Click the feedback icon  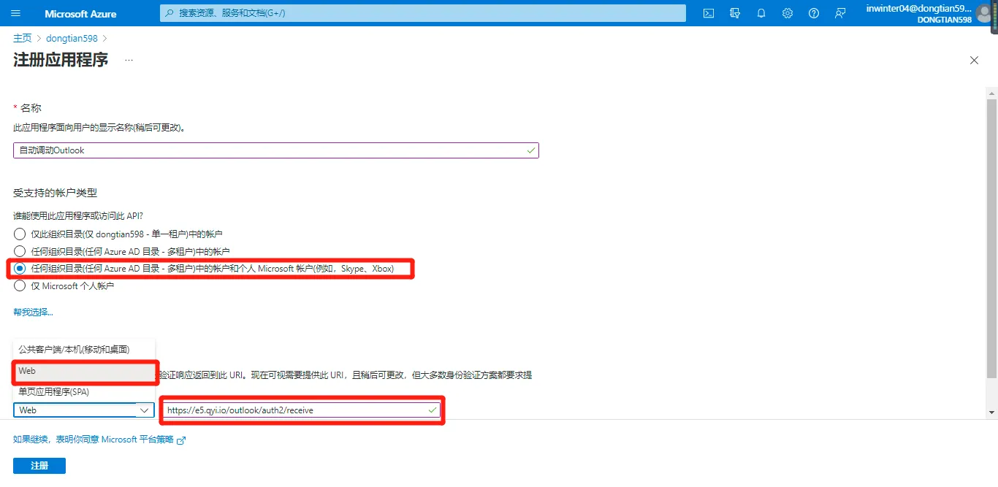[840, 13]
